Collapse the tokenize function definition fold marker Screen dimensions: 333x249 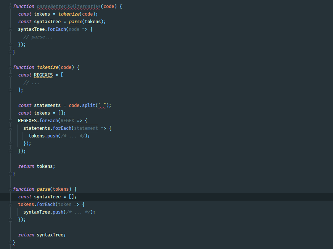click(11, 67)
